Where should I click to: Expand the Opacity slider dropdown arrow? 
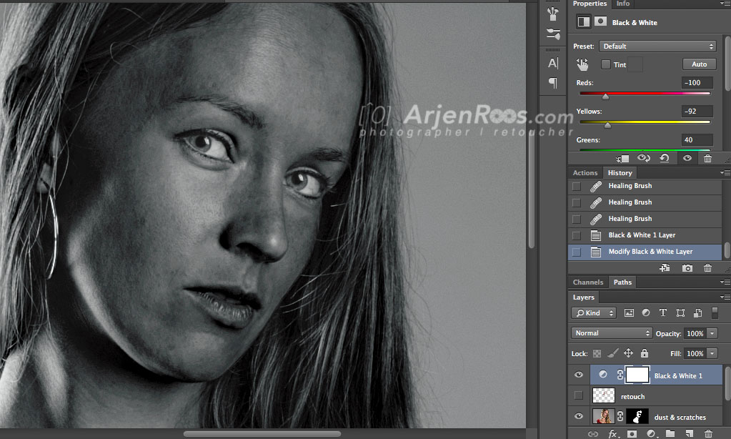712,333
